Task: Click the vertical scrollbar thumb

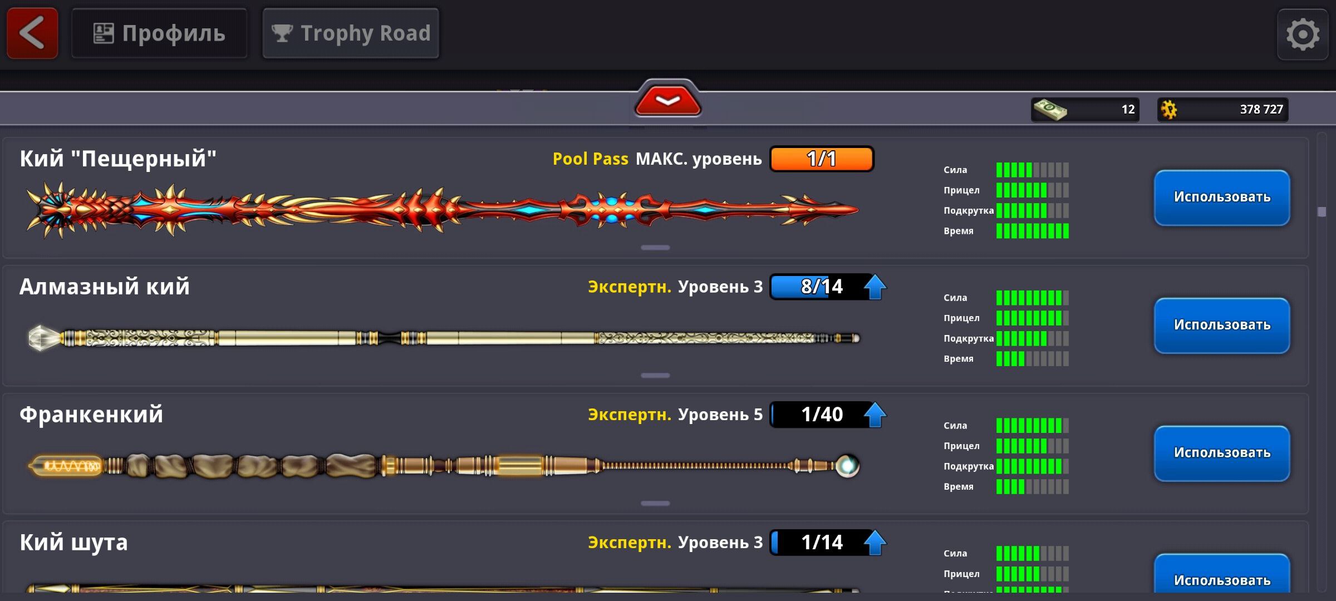Action: (x=1322, y=211)
